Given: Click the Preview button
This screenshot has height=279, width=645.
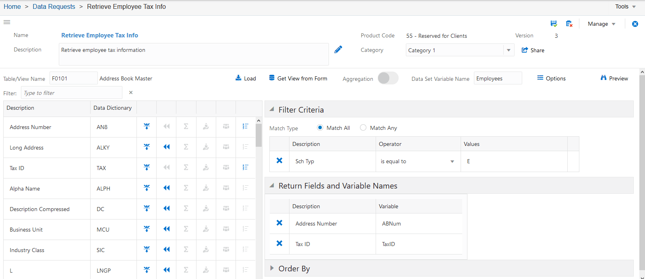Looking at the screenshot, I should [614, 78].
